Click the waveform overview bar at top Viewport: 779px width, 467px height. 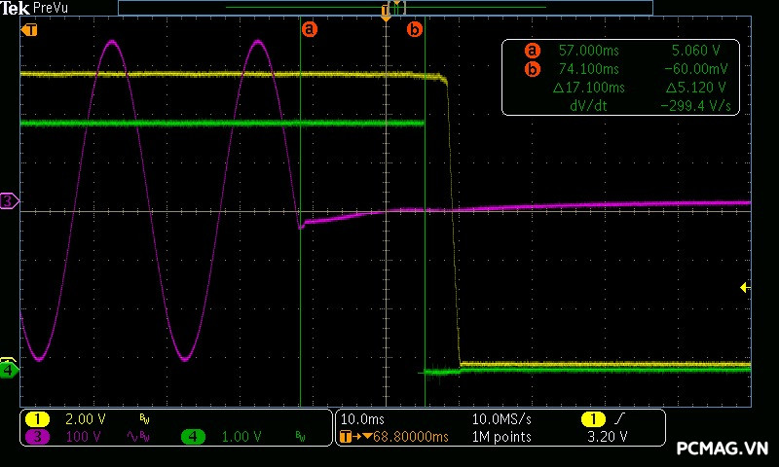coord(386,7)
